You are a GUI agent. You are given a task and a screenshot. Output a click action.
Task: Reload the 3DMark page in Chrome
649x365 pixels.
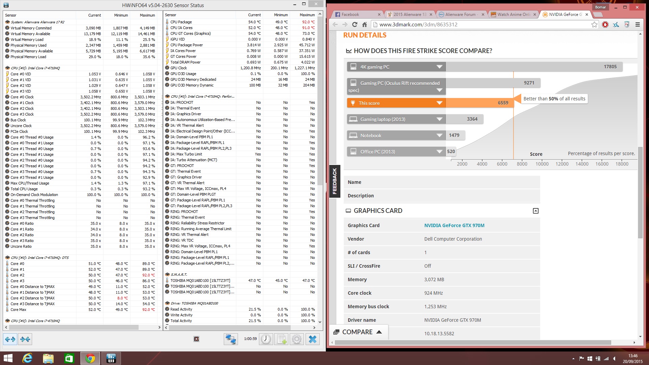click(355, 24)
